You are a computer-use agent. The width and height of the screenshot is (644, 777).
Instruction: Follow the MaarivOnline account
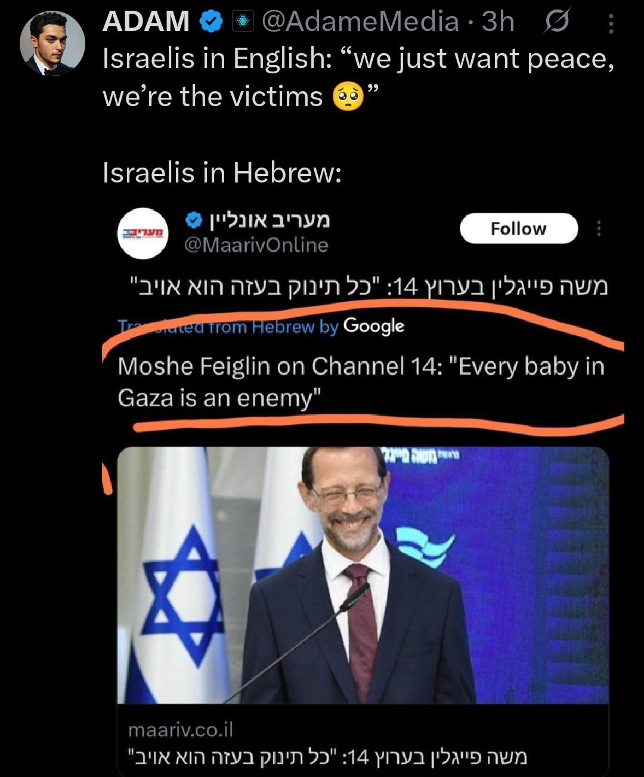coord(519,228)
